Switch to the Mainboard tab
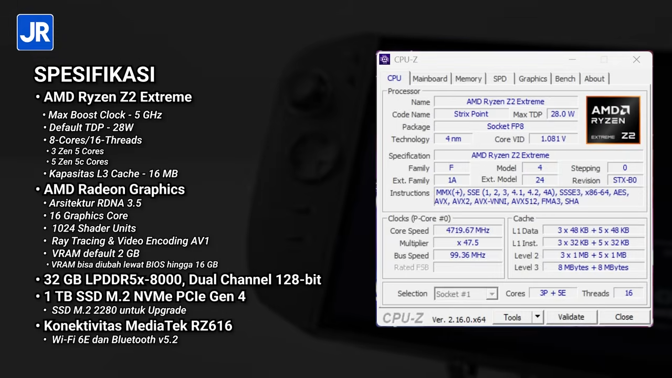 429,79
